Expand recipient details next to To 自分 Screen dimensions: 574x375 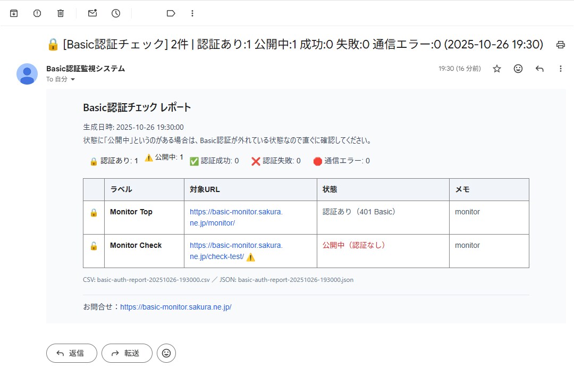(73, 79)
